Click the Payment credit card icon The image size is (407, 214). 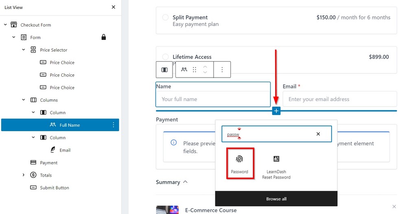33,162
